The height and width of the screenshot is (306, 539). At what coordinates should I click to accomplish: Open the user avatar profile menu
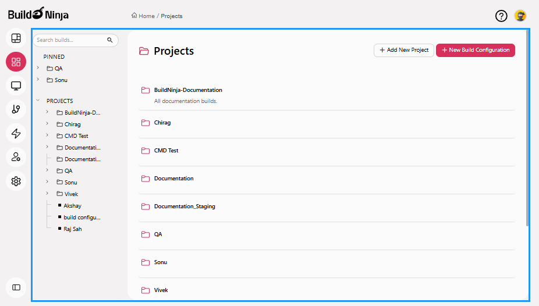[x=520, y=16]
